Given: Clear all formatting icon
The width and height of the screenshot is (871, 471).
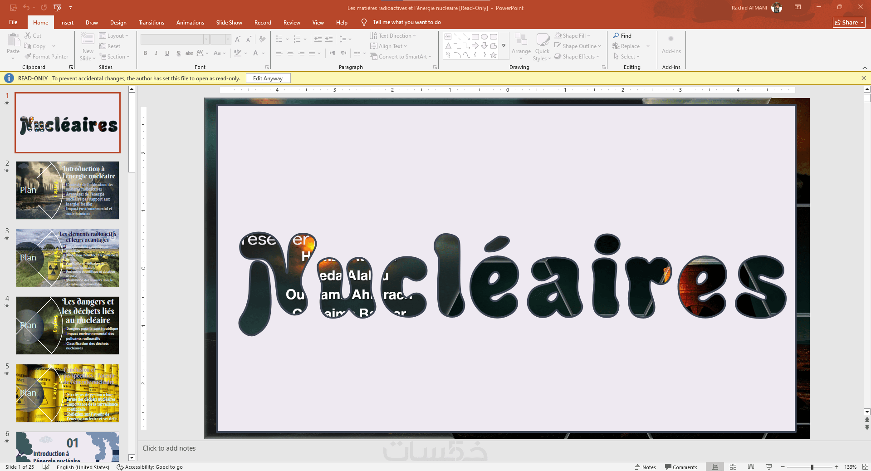Looking at the screenshot, I should (262, 39).
